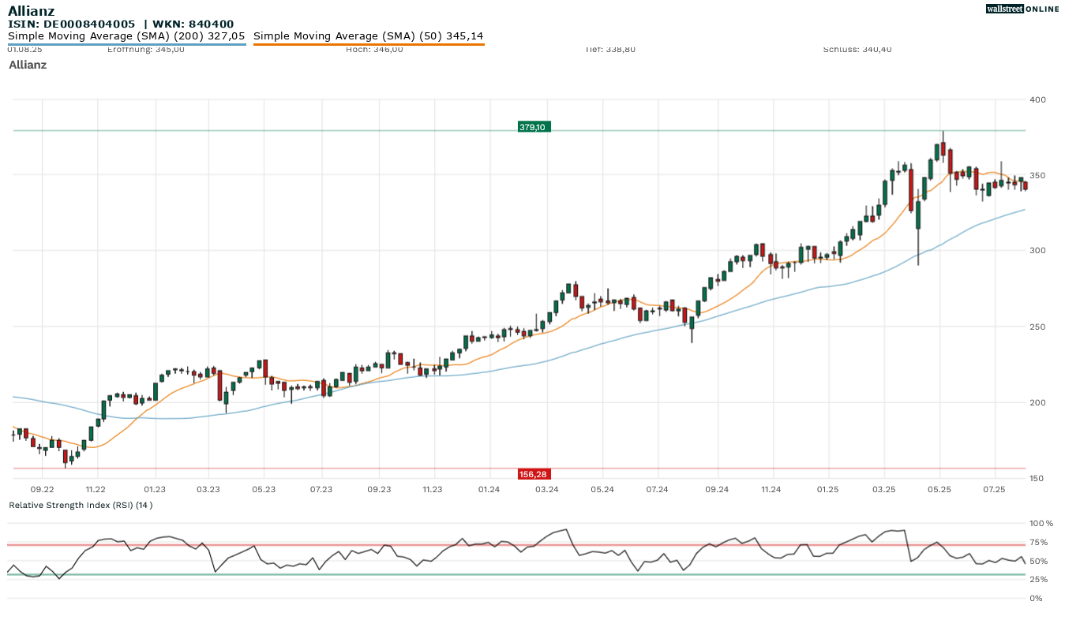Viewport: 1065px width, 620px height.
Task: Click the 300 price axis label
Action: pyautogui.click(x=1037, y=251)
